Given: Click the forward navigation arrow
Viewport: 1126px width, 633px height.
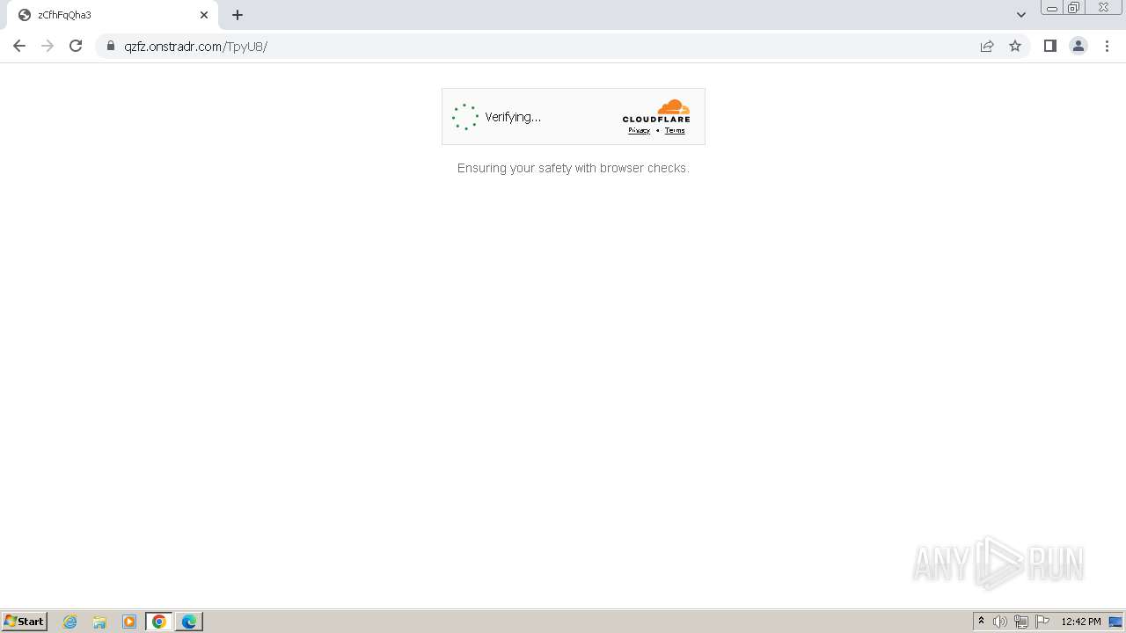Looking at the screenshot, I should tap(48, 46).
